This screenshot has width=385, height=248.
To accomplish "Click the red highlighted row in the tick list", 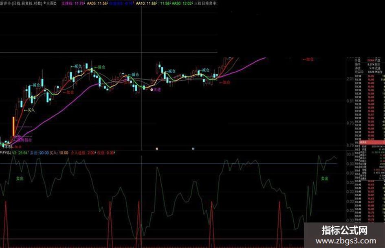I will (x=372, y=142).
